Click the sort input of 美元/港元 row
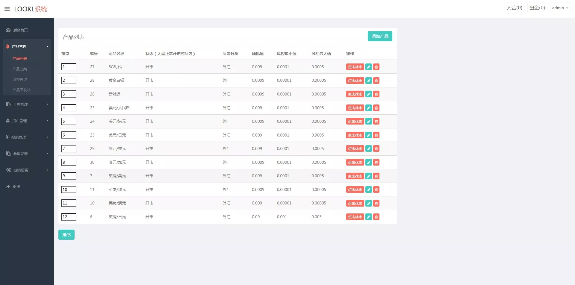Screen dimensions: 575x285 69,121
